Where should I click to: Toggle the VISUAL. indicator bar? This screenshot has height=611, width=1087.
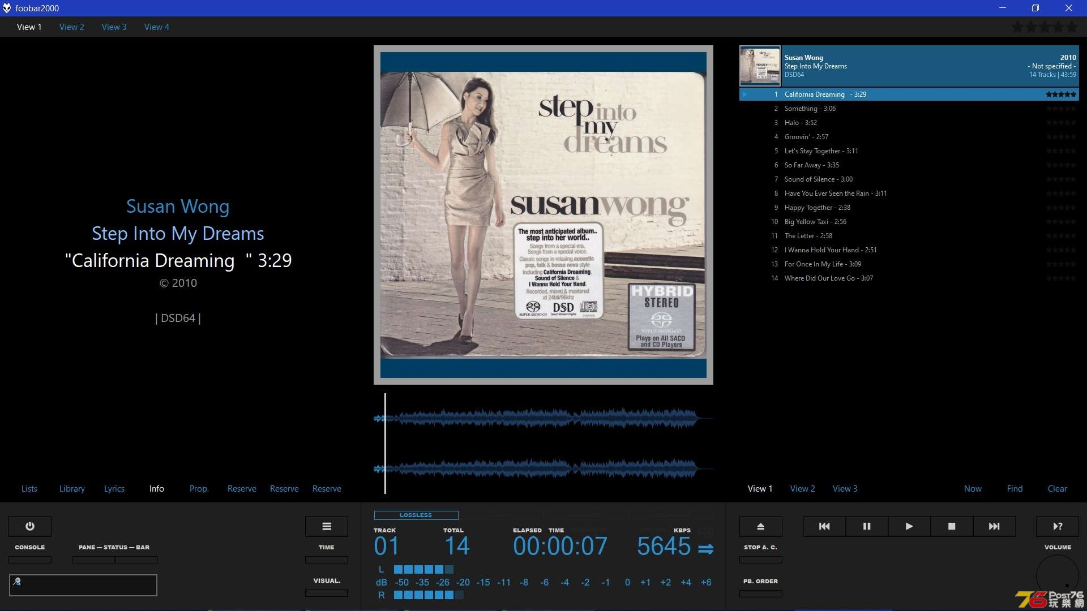click(x=327, y=593)
